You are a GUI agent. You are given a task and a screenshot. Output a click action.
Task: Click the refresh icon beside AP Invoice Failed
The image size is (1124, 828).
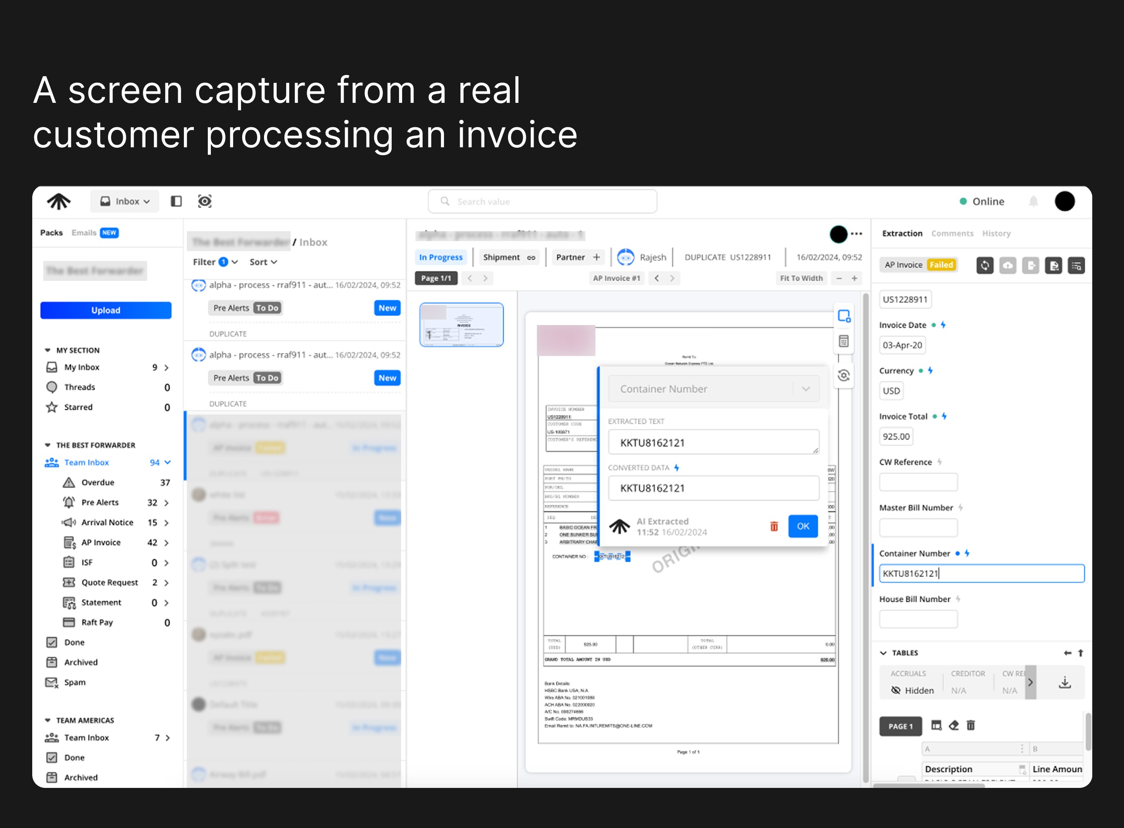(x=984, y=265)
